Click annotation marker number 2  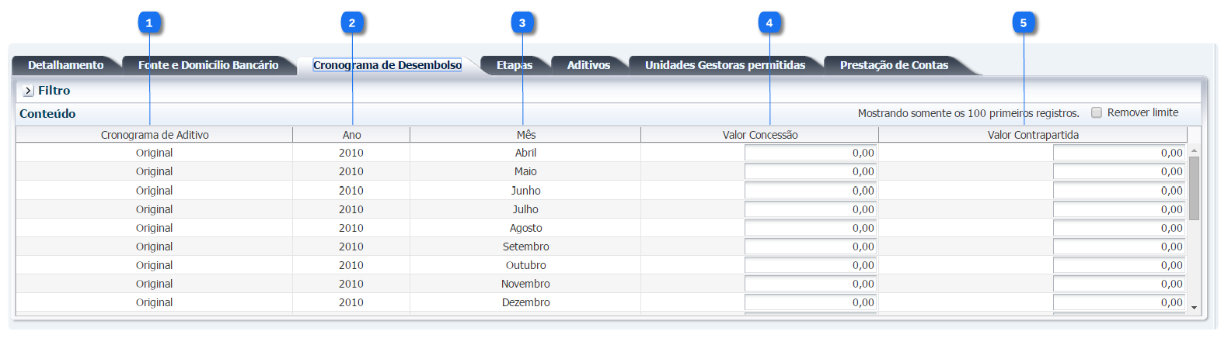(352, 23)
